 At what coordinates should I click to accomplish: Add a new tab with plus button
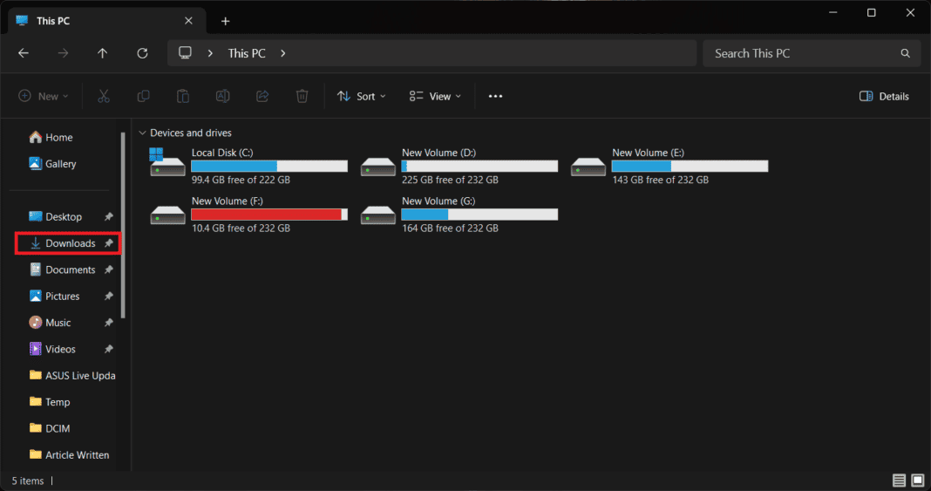(225, 21)
